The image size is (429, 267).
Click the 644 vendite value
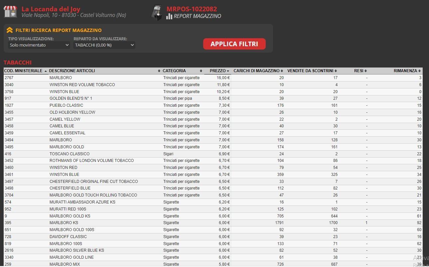pos(334,216)
